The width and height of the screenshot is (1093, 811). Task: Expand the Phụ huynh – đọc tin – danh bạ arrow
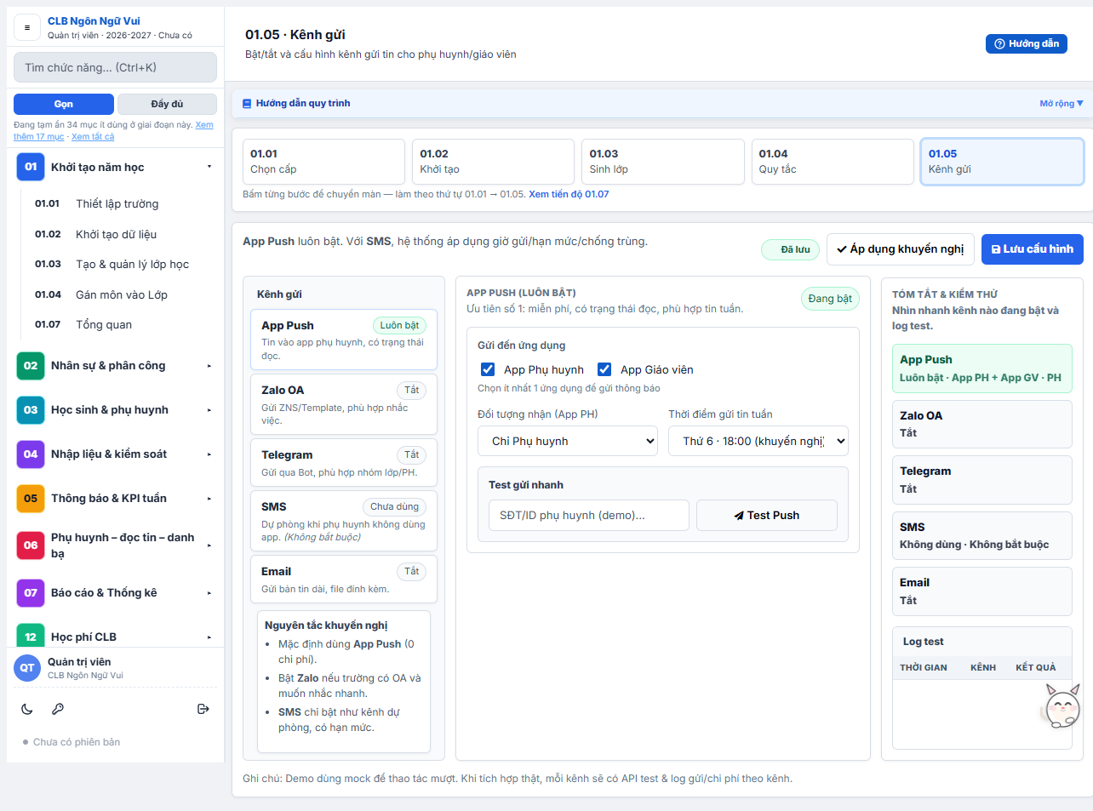pos(209,545)
